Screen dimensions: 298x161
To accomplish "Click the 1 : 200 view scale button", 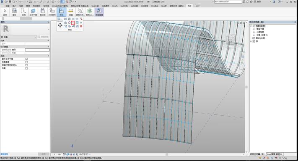I will 57,154.
